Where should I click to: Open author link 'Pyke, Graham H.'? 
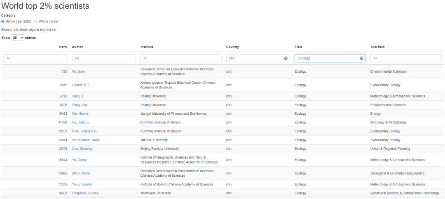click(x=84, y=131)
